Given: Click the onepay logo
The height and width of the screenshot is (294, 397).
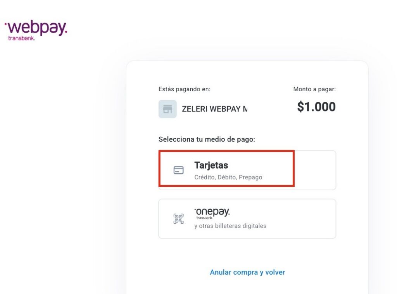Looking at the screenshot, I should click(x=212, y=212).
